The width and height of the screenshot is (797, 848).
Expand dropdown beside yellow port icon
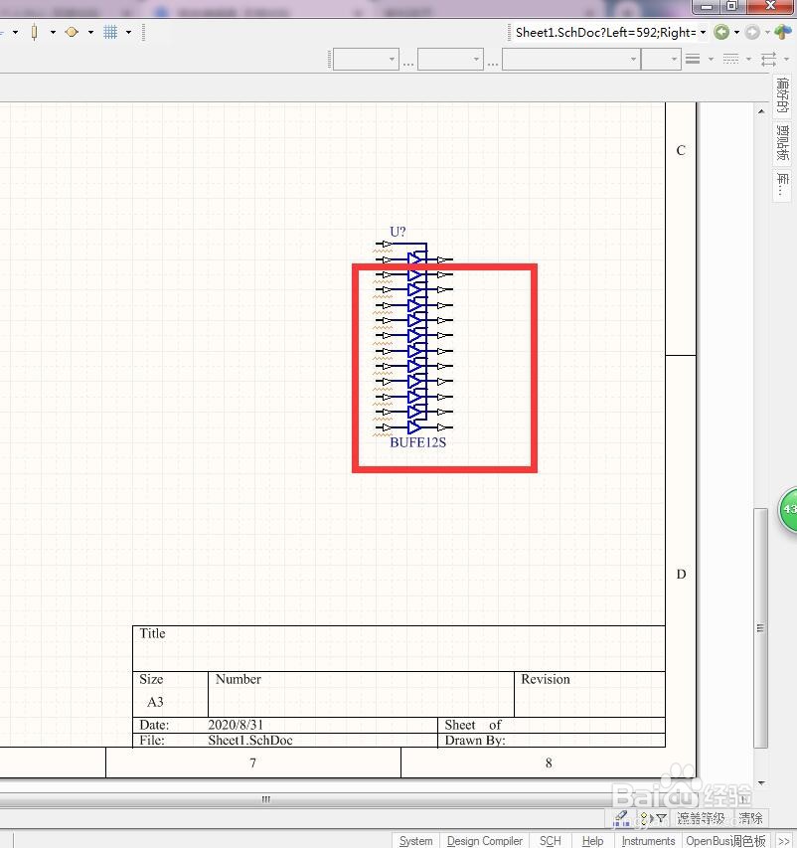(90, 33)
